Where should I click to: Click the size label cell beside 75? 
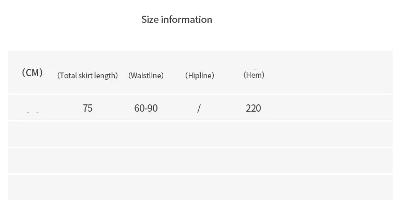(x=33, y=108)
